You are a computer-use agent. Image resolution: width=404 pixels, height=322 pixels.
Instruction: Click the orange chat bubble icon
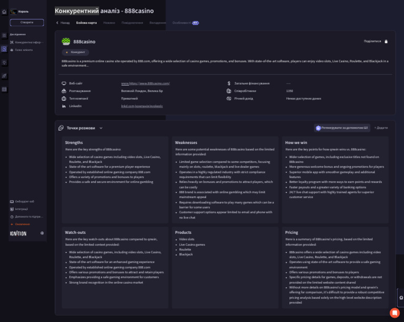click(x=395, y=313)
